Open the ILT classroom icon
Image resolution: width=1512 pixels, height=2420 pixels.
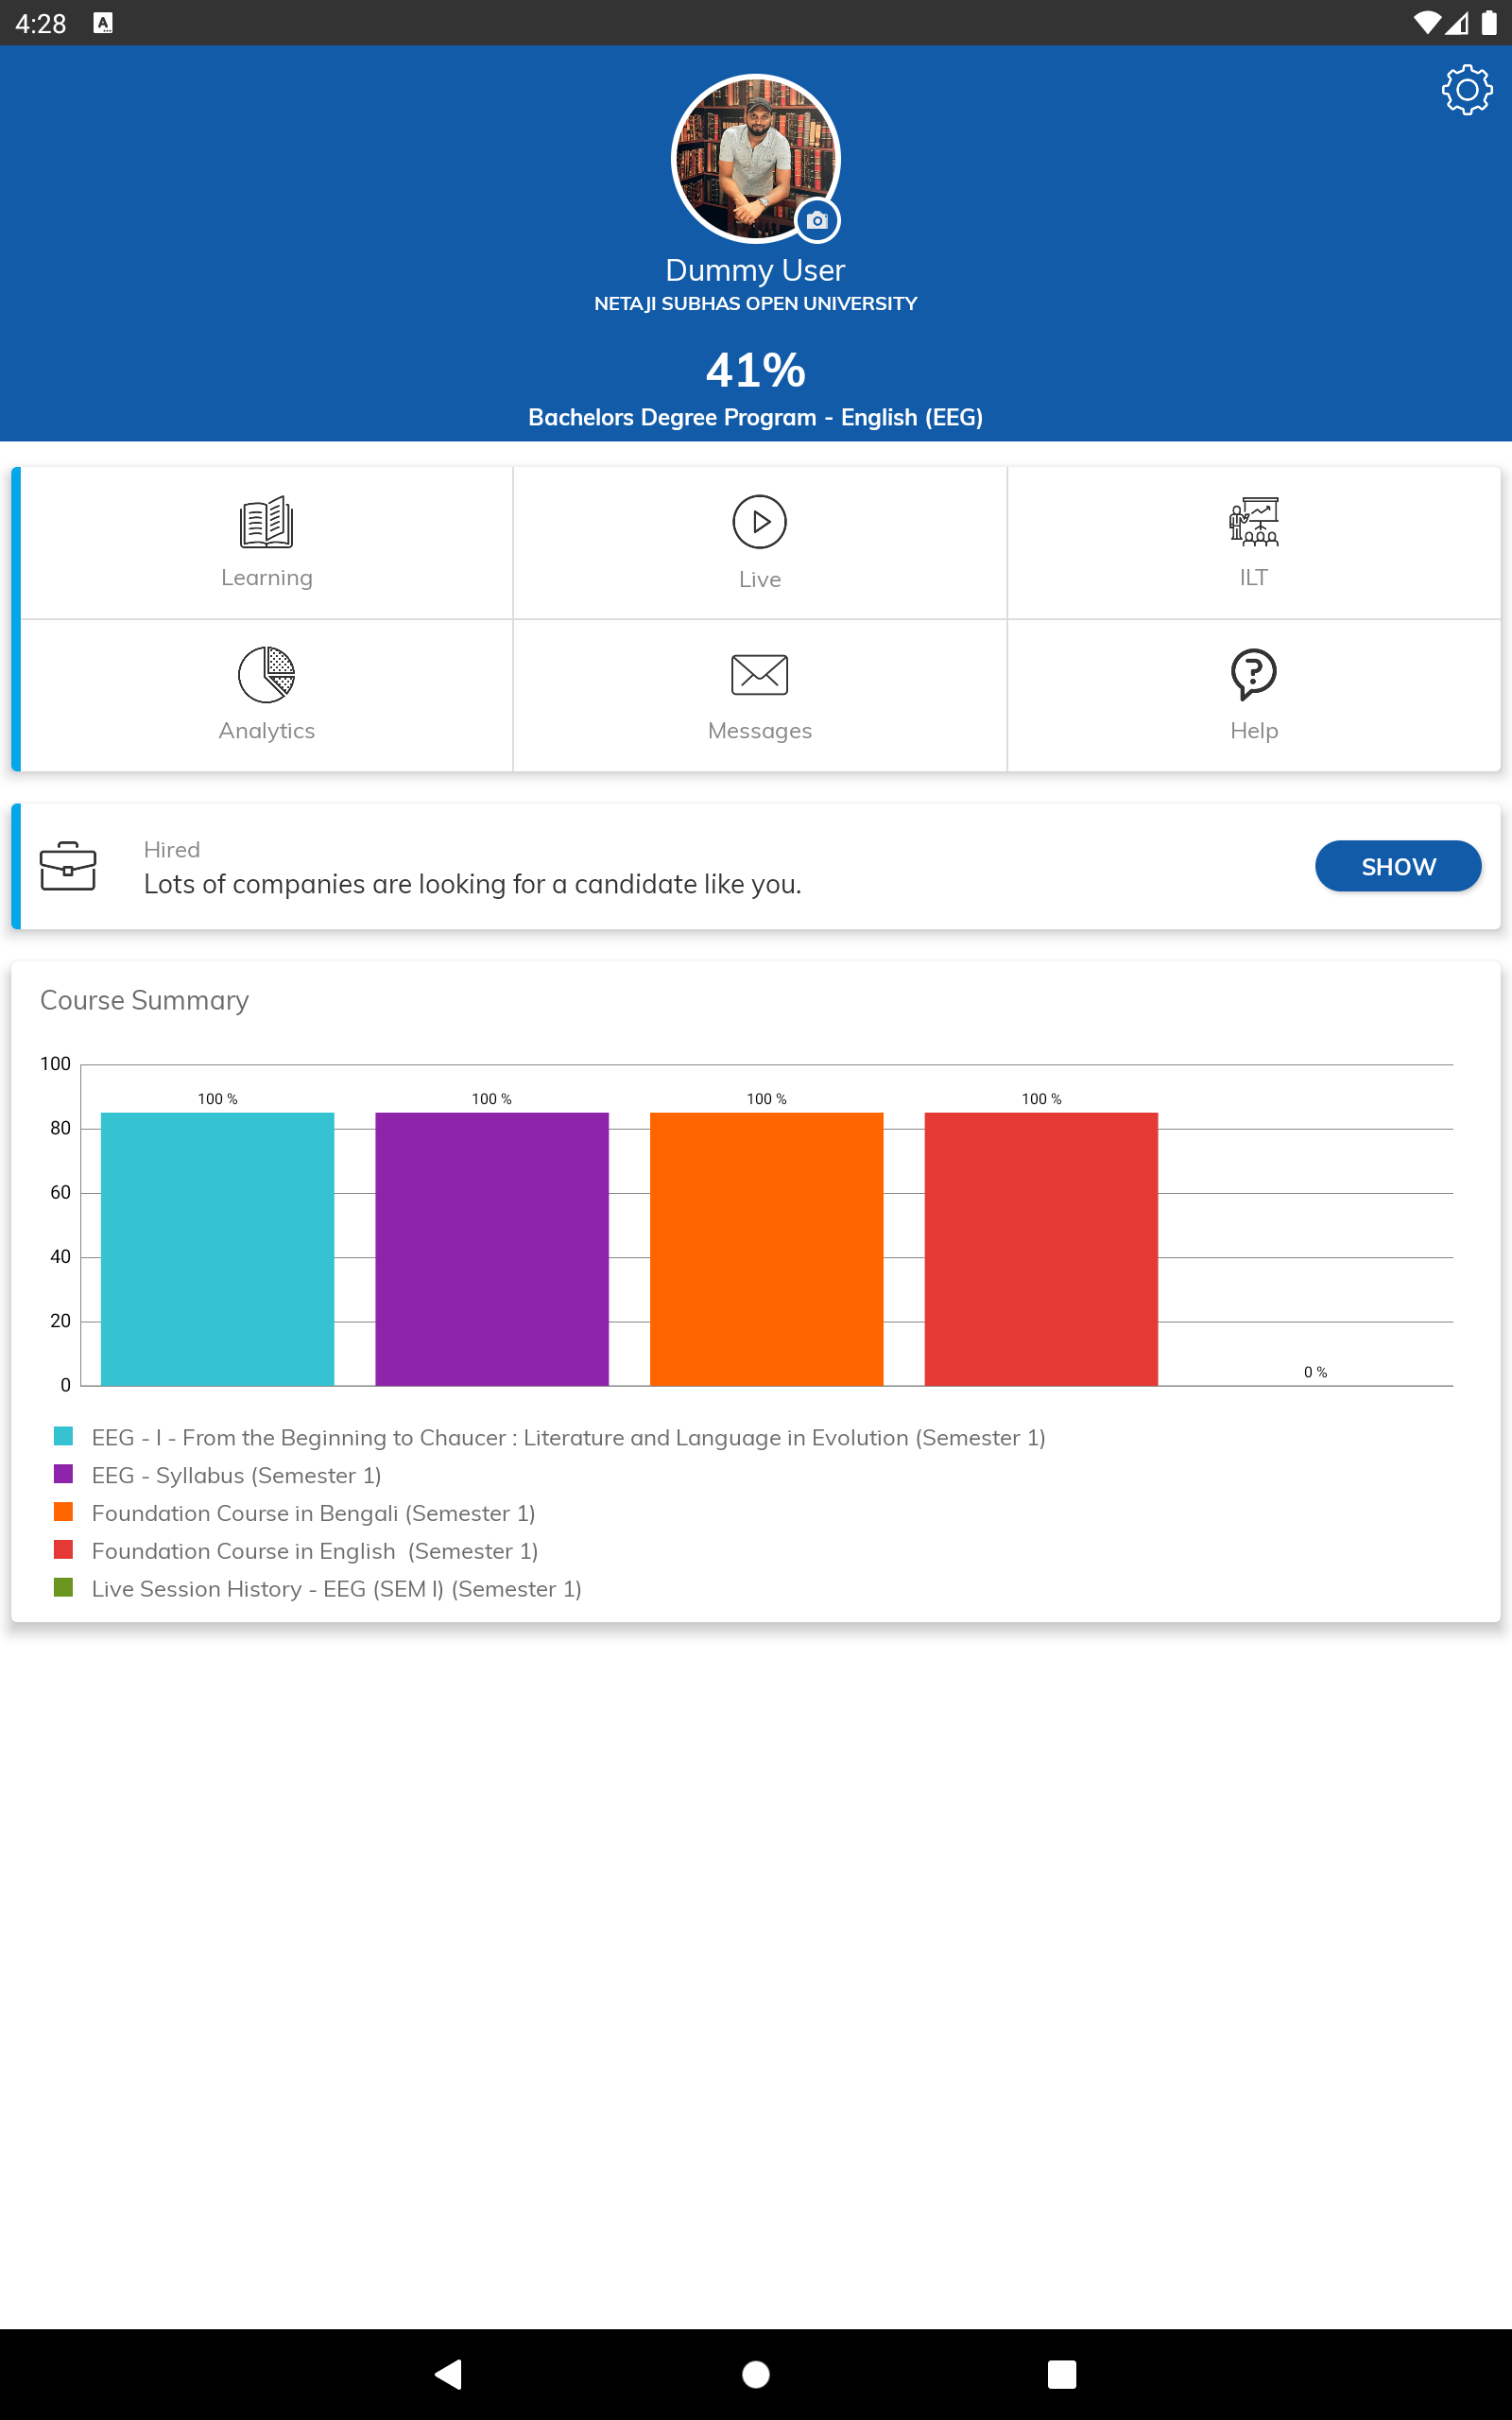click(x=1253, y=523)
